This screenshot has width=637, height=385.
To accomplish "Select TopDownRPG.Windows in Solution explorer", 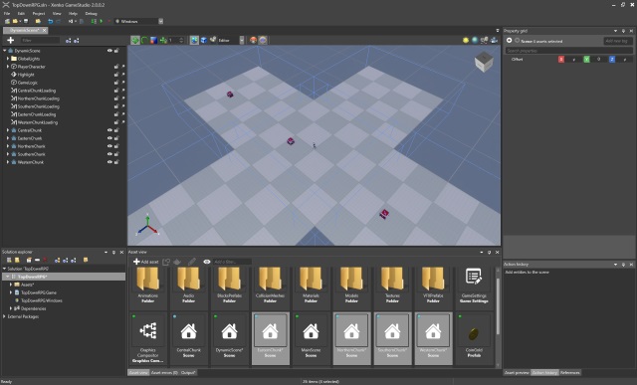I will click(x=42, y=300).
